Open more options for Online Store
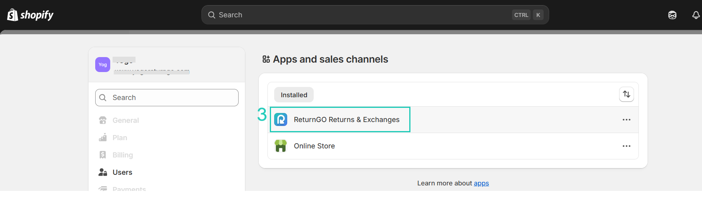702x198 pixels. coord(627,146)
